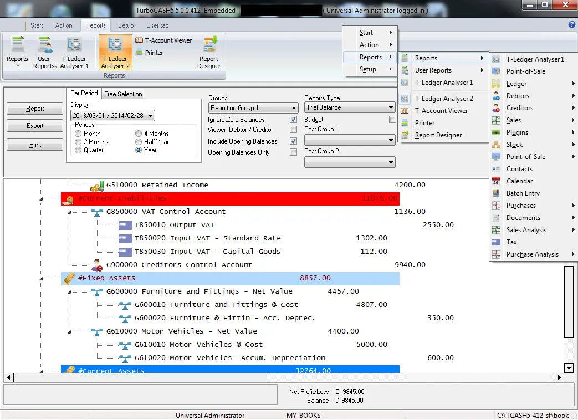The width and height of the screenshot is (578, 420).
Task: Click the Printer icon in the ribbon
Action: [149, 53]
